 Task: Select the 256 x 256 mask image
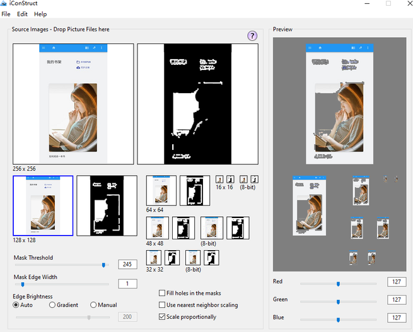coord(197,104)
